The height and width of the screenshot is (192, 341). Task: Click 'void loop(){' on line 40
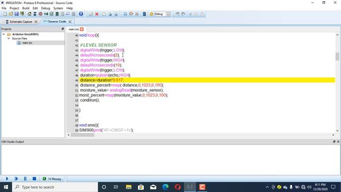[x=89, y=35]
